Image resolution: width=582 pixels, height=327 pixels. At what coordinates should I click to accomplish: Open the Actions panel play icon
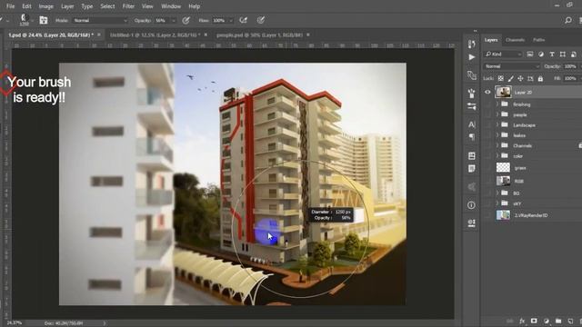point(471,57)
